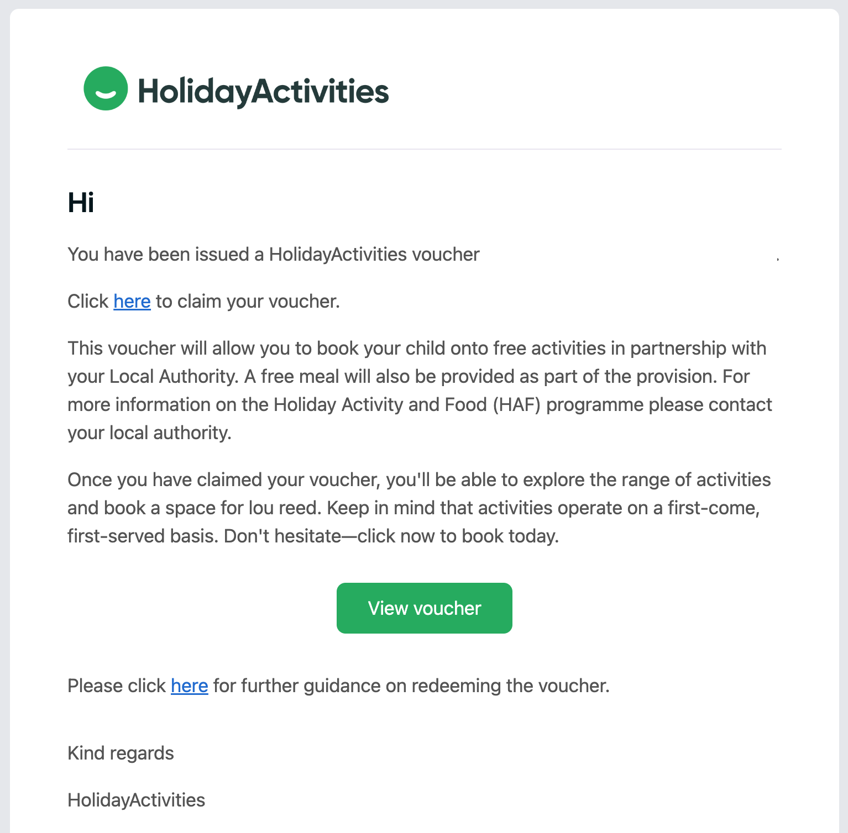Click the green smiley face logo
The height and width of the screenshot is (833, 848).
pos(106,88)
